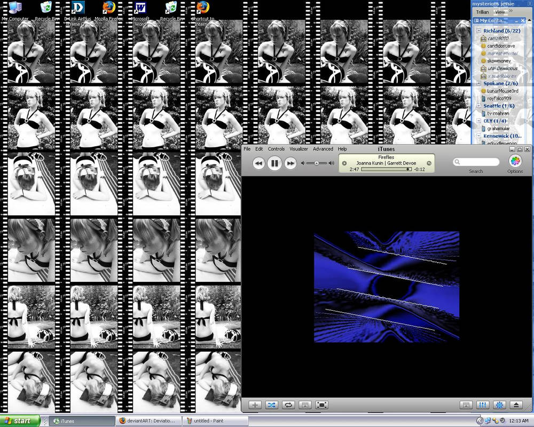This screenshot has width=534, height=427.
Task: Click the iTunes add playlist plus button
Action: pos(255,405)
